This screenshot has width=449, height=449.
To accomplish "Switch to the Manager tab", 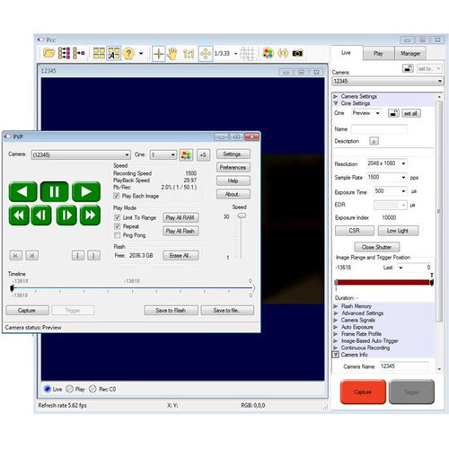I will (x=410, y=54).
